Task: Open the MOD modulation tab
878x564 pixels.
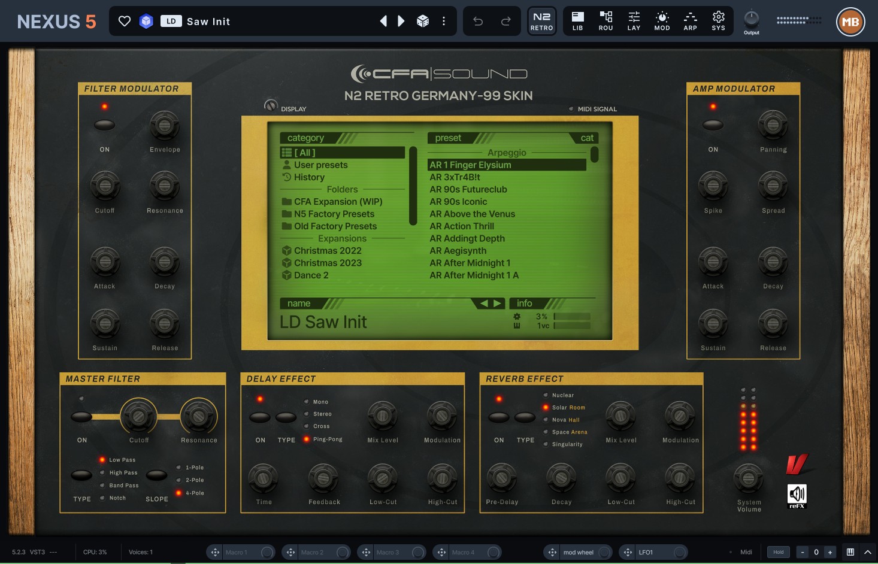Action: [x=662, y=22]
